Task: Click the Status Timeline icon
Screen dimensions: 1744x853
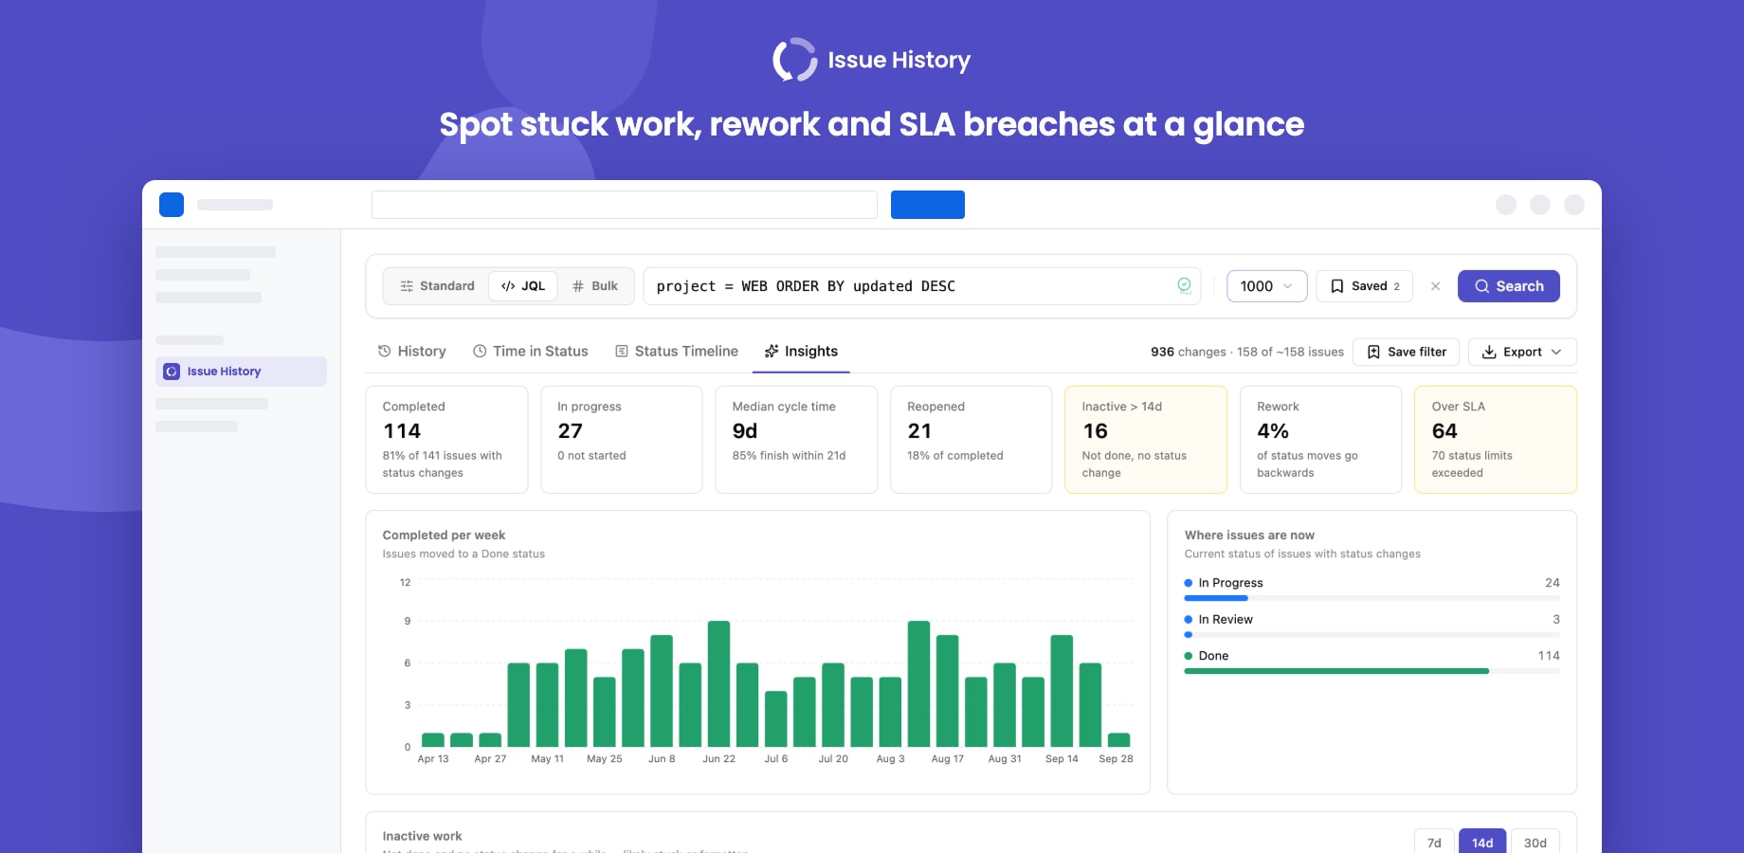Action: tap(622, 351)
